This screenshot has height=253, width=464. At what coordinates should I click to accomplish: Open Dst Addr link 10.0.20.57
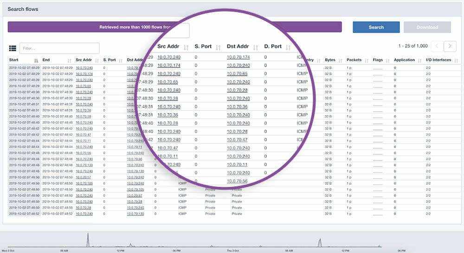pyautogui.click(x=135, y=196)
